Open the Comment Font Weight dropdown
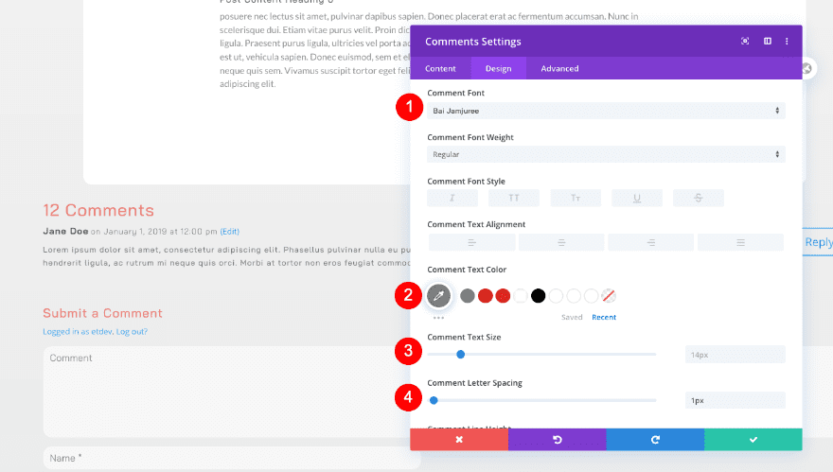833x472 pixels. [606, 154]
